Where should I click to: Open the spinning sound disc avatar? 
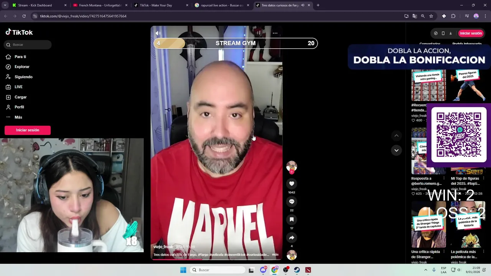pos(292,255)
